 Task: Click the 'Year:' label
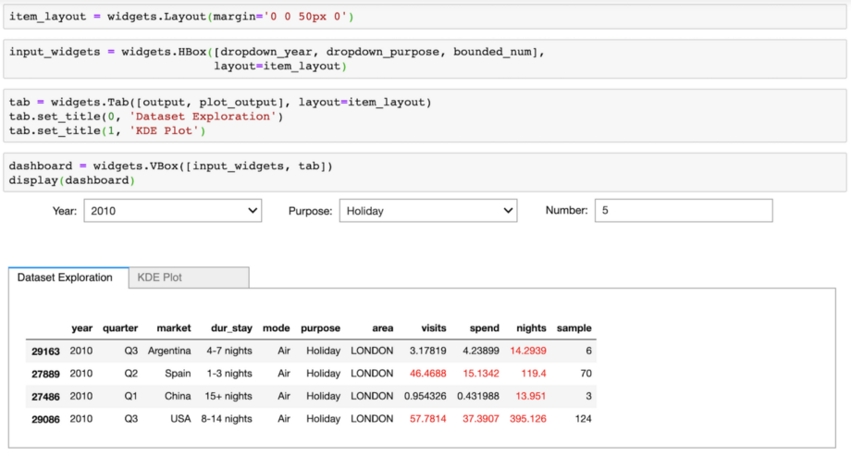pyautogui.click(x=65, y=211)
